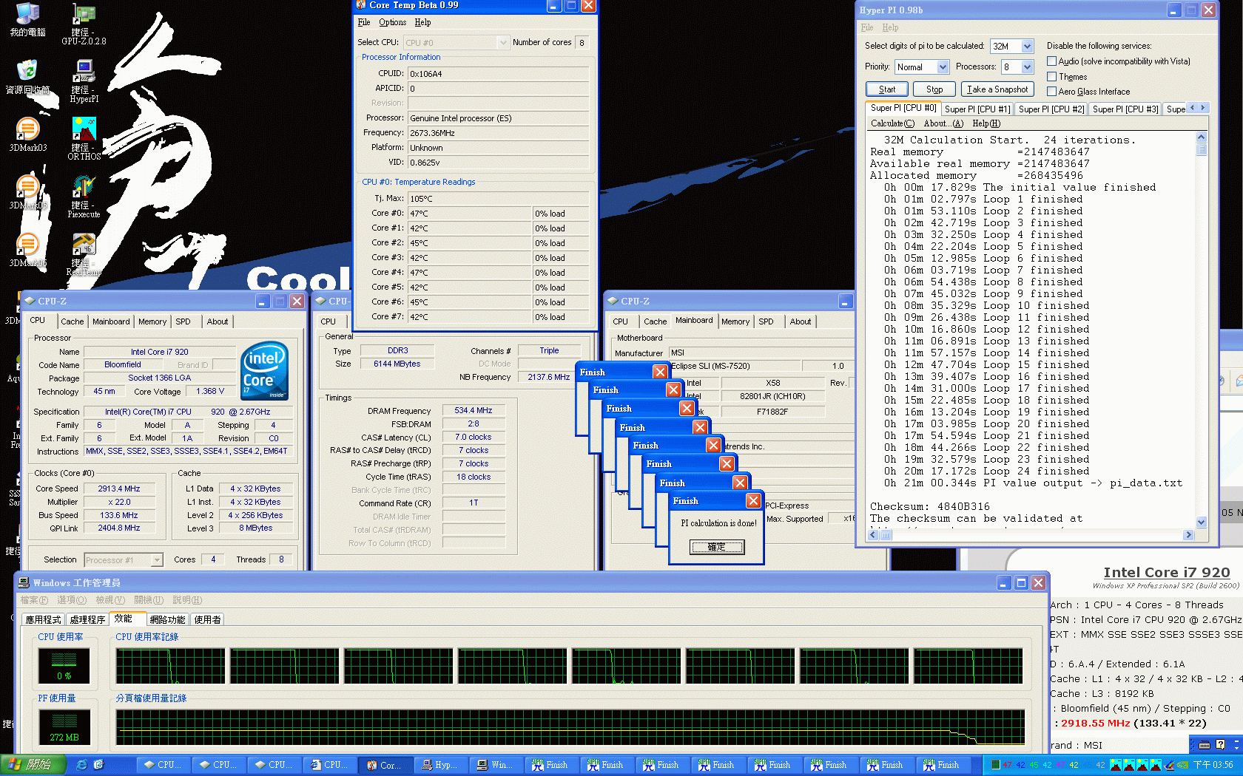This screenshot has height=776, width=1243.
Task: Click the Start button in Hyper PI
Action: click(x=887, y=89)
